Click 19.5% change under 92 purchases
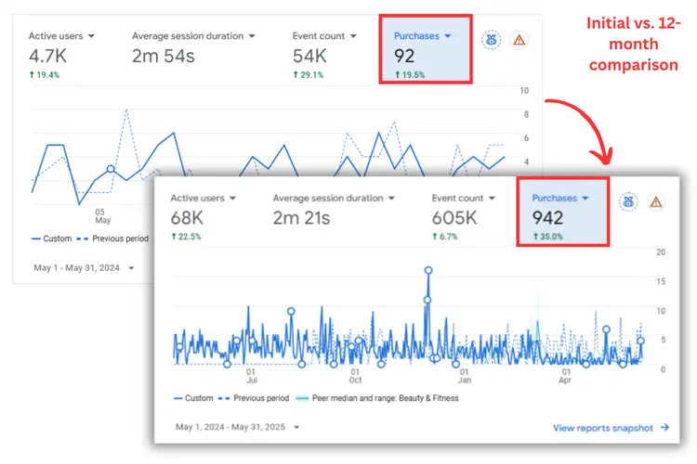Viewport: 697px width, 464px height. click(410, 75)
